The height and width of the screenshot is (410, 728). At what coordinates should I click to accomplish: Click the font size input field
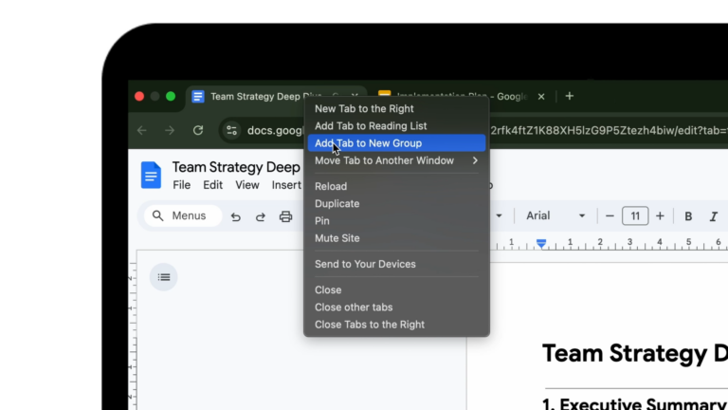[635, 216]
